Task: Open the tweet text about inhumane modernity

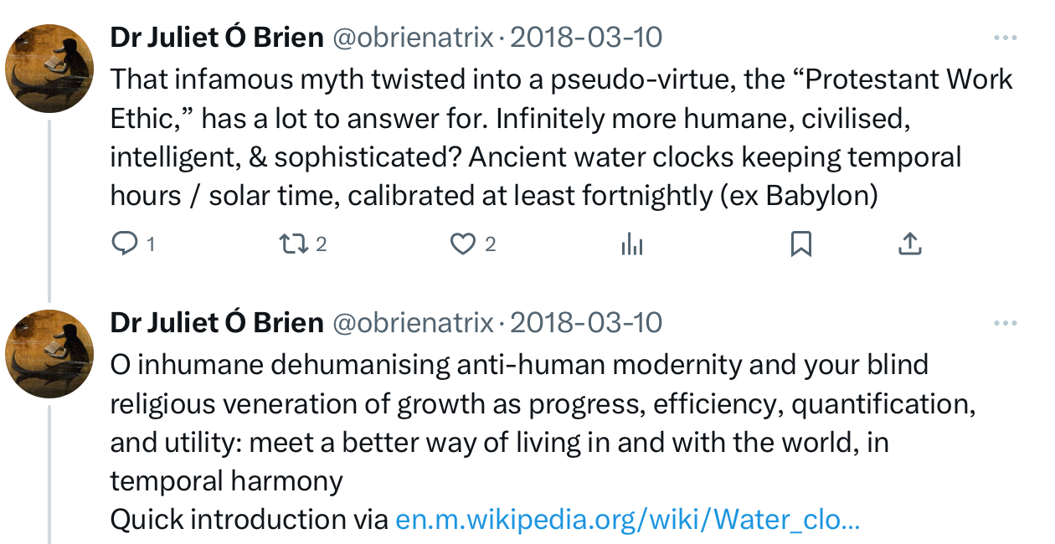Action: point(536,423)
